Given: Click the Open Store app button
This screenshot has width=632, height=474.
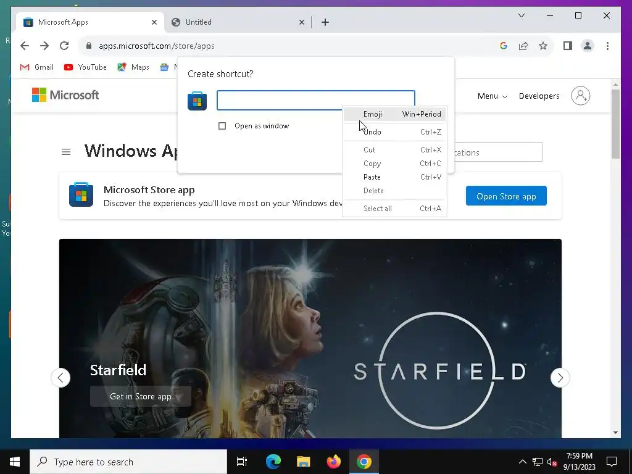Looking at the screenshot, I should pos(506,196).
